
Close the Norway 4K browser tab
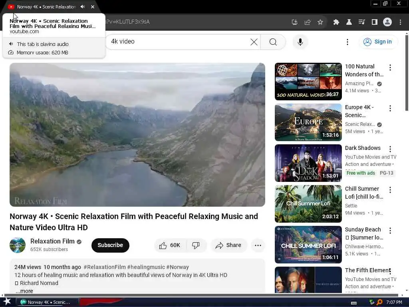click(93, 7)
